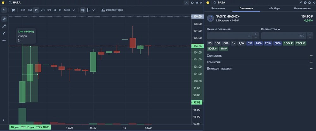Viewport: 316px width, 131px height.
Task: Set timeframe to 1Ч
Action: 36,10
